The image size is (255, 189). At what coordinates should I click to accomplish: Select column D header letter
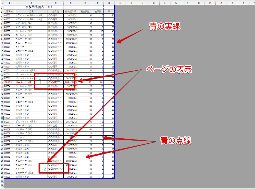coord(71,3)
